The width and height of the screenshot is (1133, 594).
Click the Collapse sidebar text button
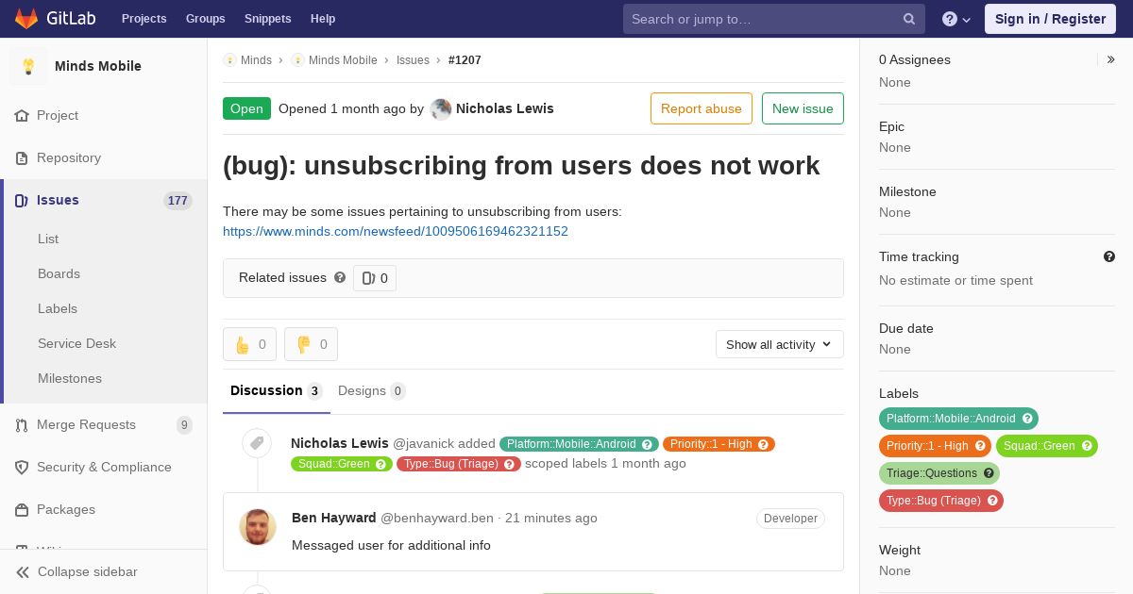(x=88, y=572)
